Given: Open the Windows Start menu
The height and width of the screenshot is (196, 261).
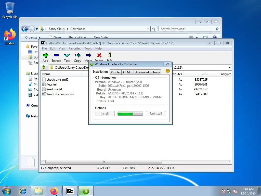Looking at the screenshot, I should (x=7, y=191).
